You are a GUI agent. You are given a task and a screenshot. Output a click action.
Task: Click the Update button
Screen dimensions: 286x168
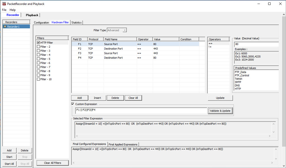(x=220, y=98)
